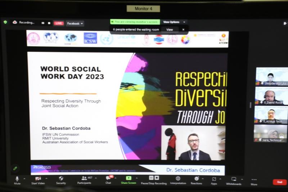Click the "RMIT University" line on slide
The width and height of the screenshot is (288, 192).
point(55,138)
